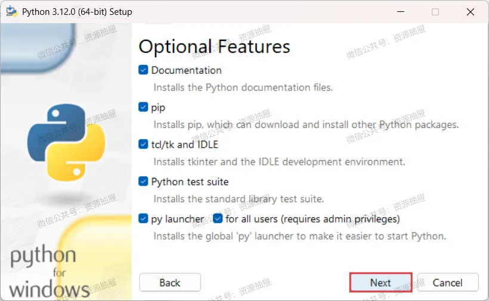Click the blue and yellow Python logo
The width and height of the screenshot is (489, 301).
pyautogui.click(x=66, y=142)
